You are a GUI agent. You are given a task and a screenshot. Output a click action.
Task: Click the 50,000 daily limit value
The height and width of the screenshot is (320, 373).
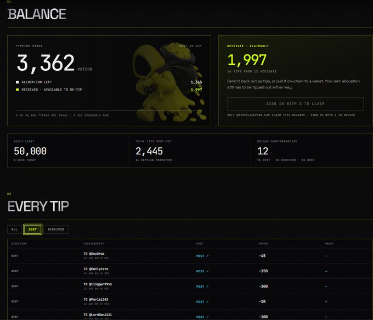click(30, 151)
